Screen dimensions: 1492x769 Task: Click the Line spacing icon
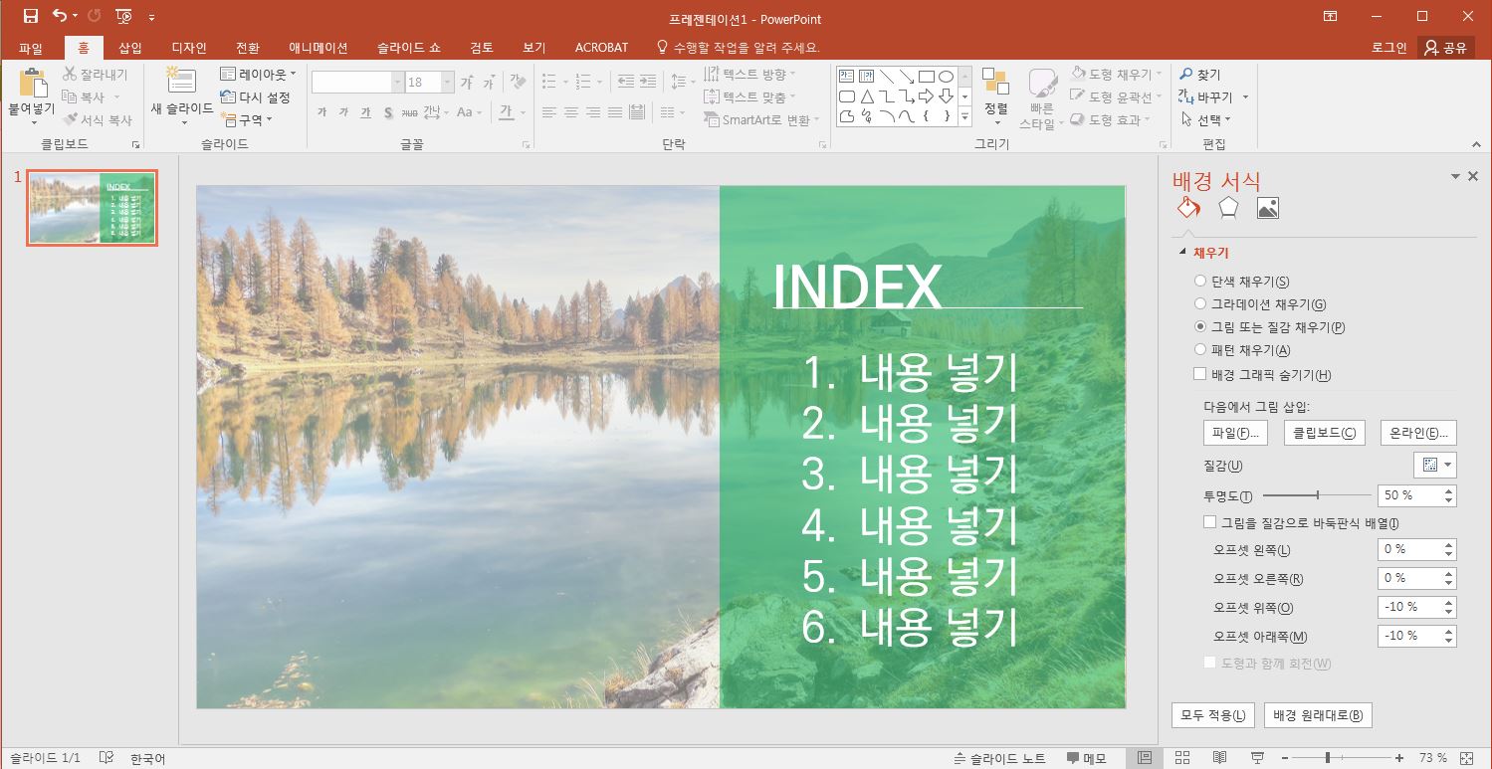[678, 82]
